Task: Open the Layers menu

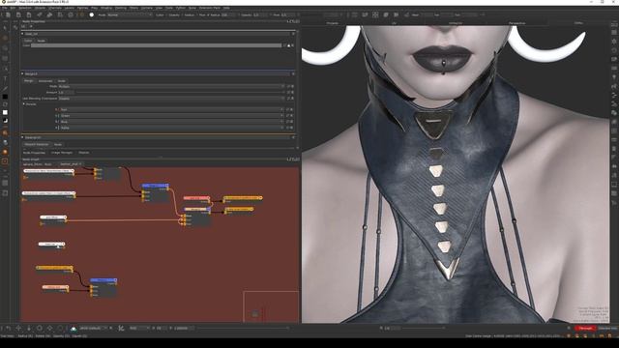Action: coord(69,8)
